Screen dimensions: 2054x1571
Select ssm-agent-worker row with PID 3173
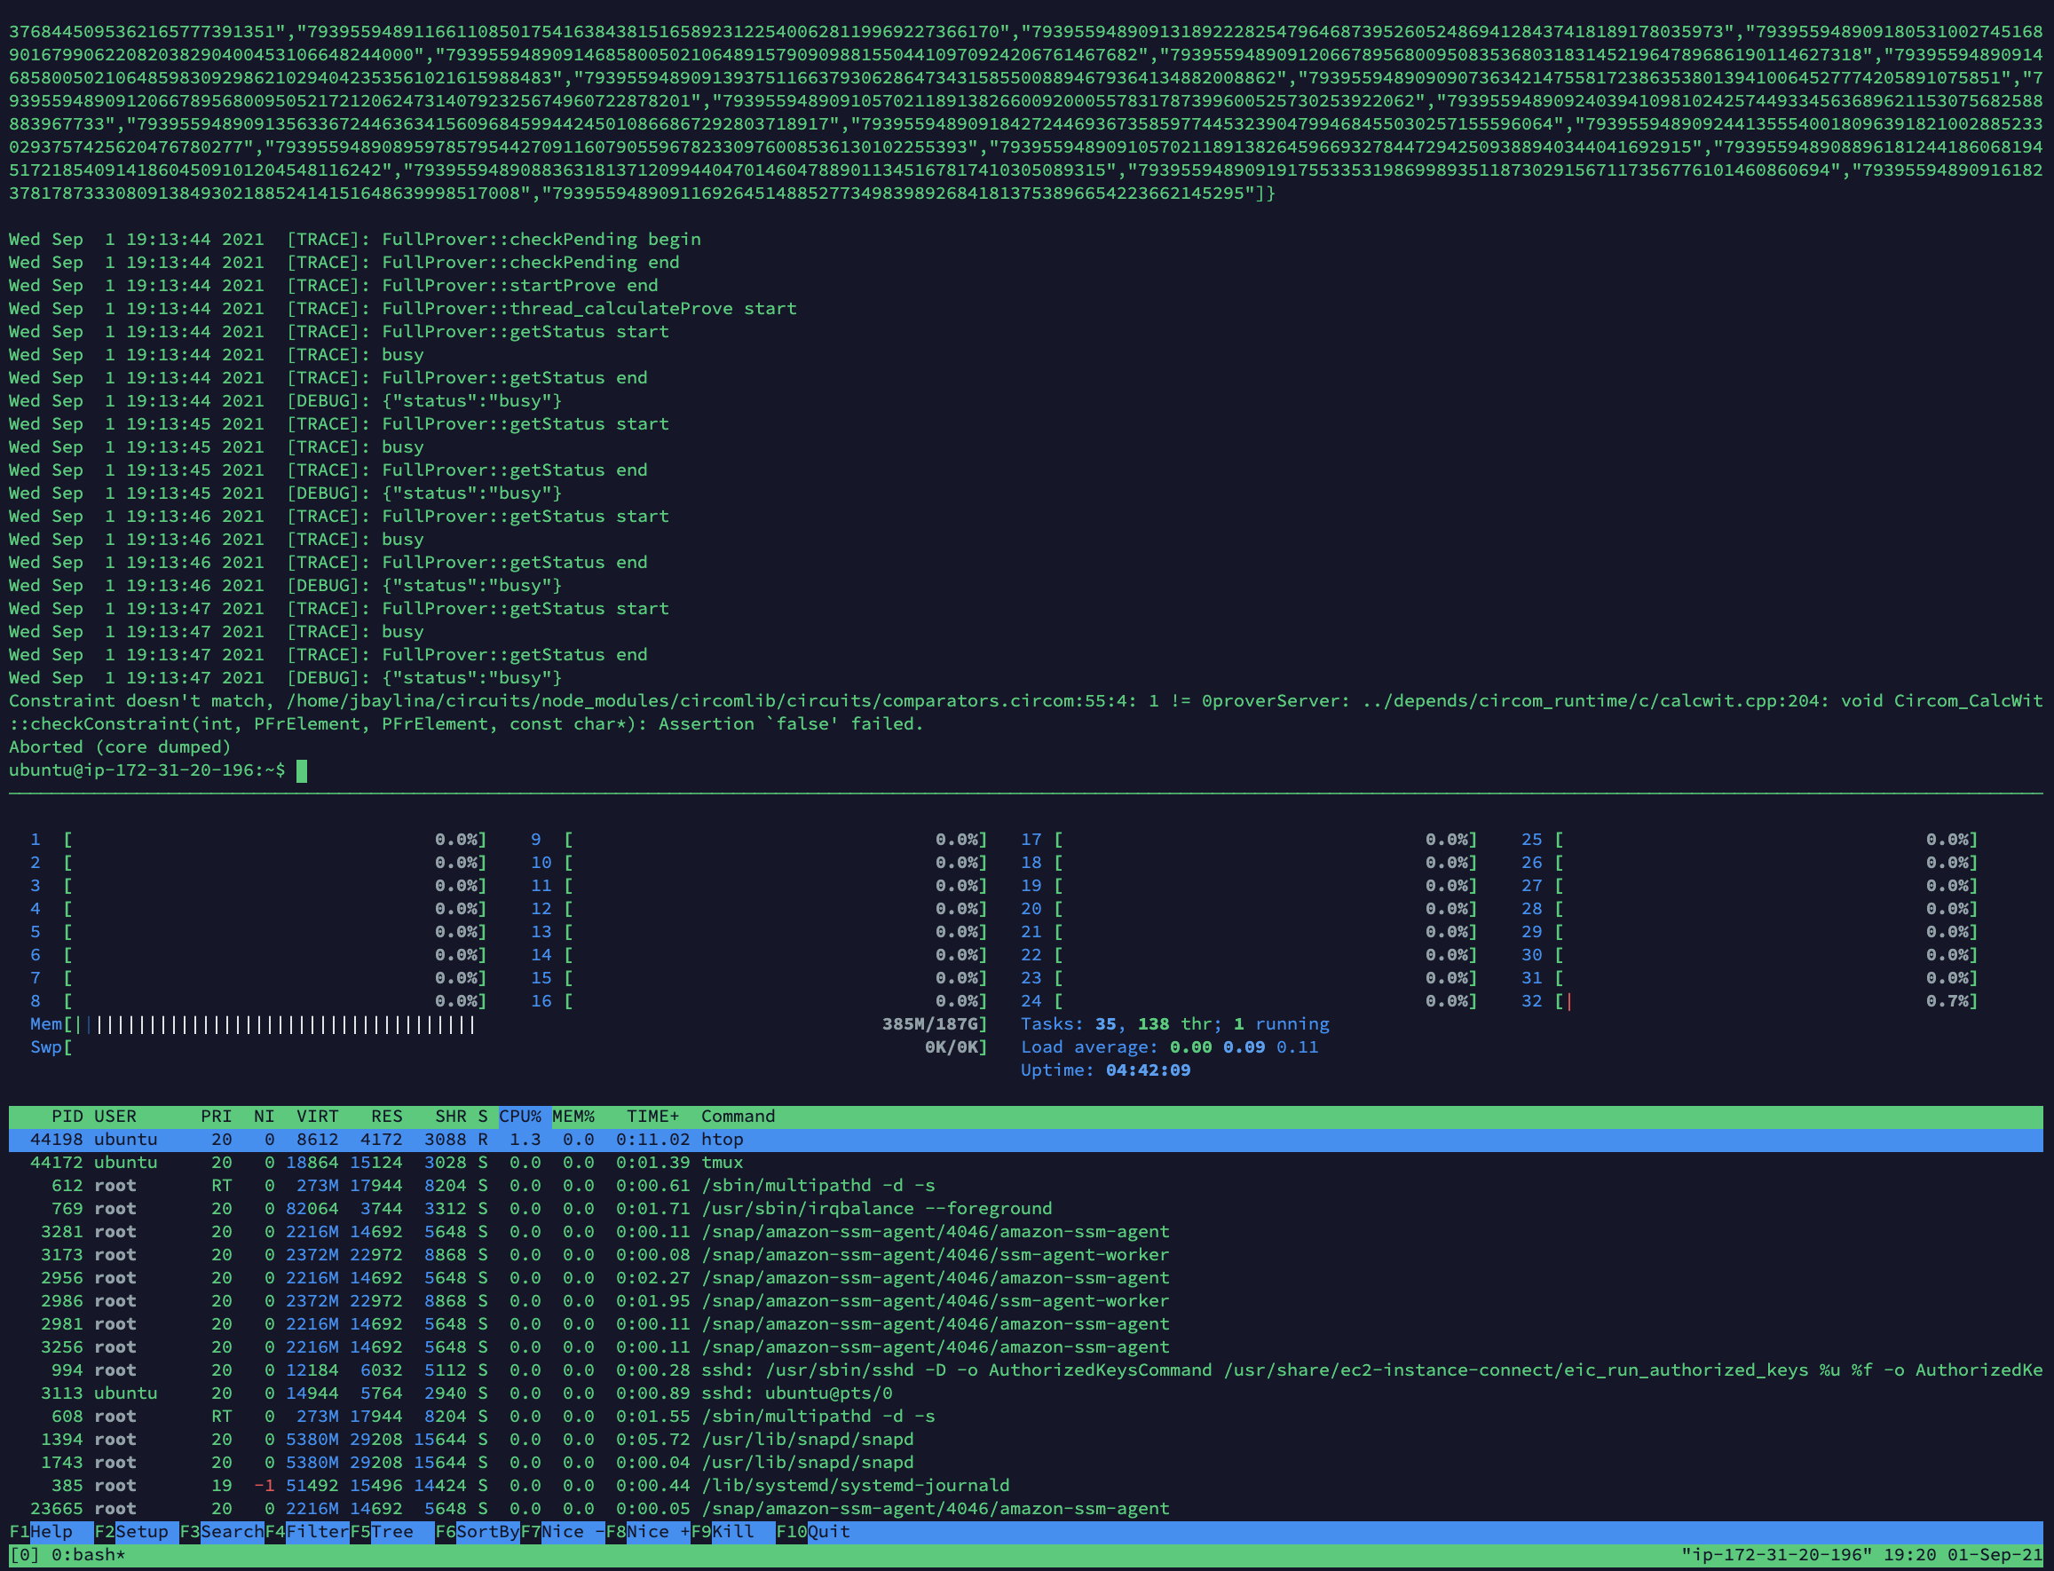pyautogui.click(x=1026, y=1255)
